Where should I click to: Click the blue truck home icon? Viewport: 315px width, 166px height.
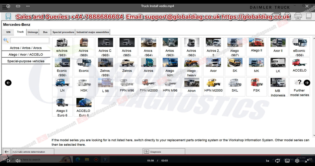point(8,16)
